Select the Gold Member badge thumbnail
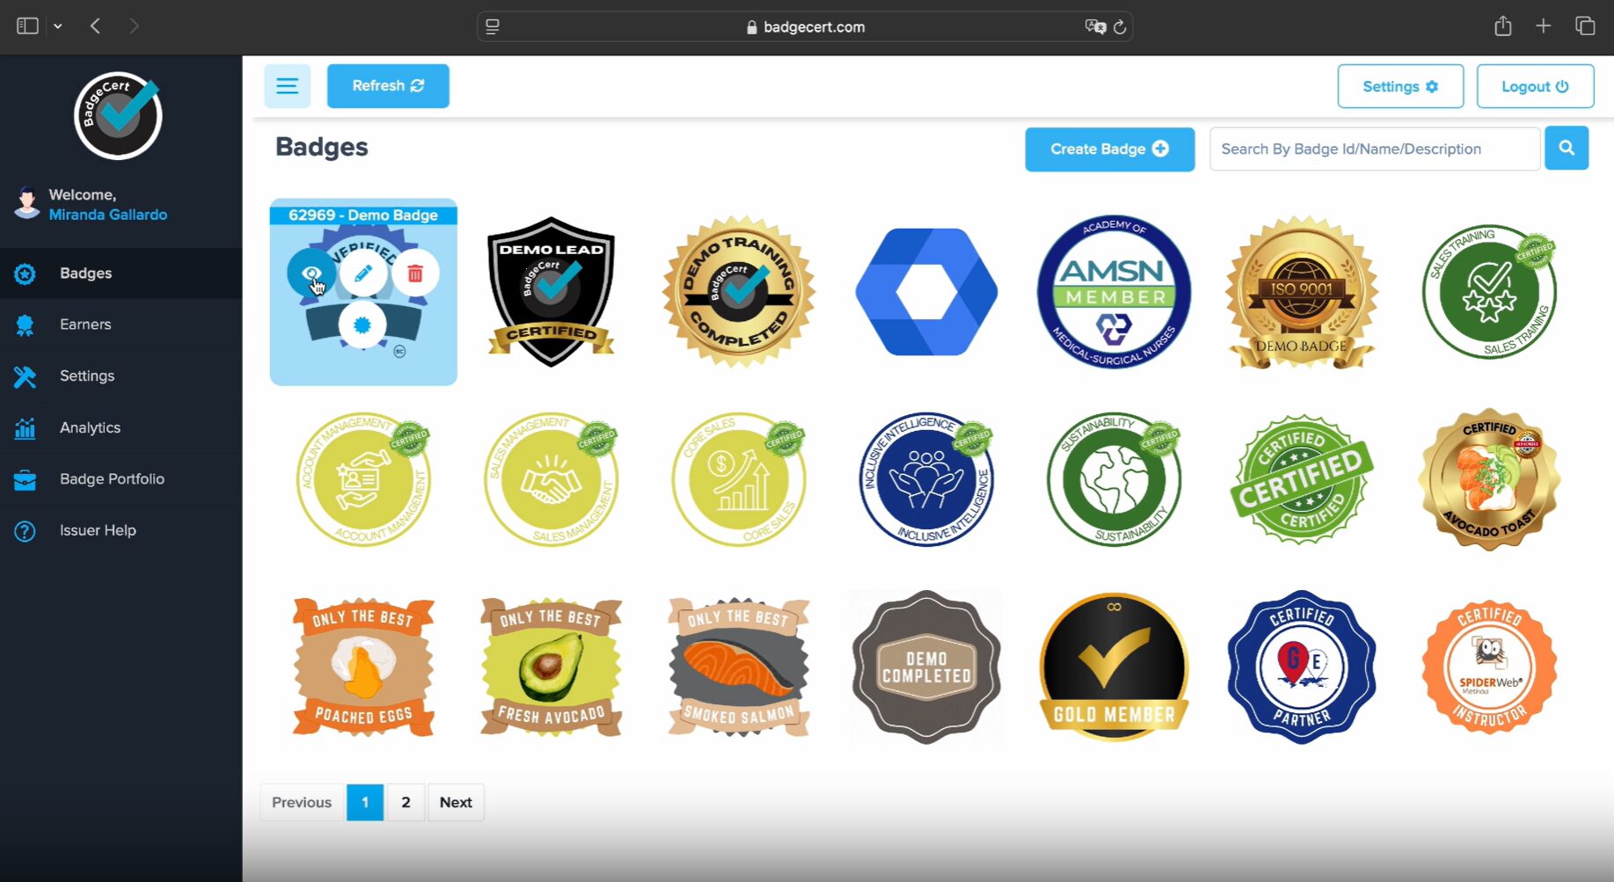Screen dimensions: 1614x882 tap(1114, 667)
